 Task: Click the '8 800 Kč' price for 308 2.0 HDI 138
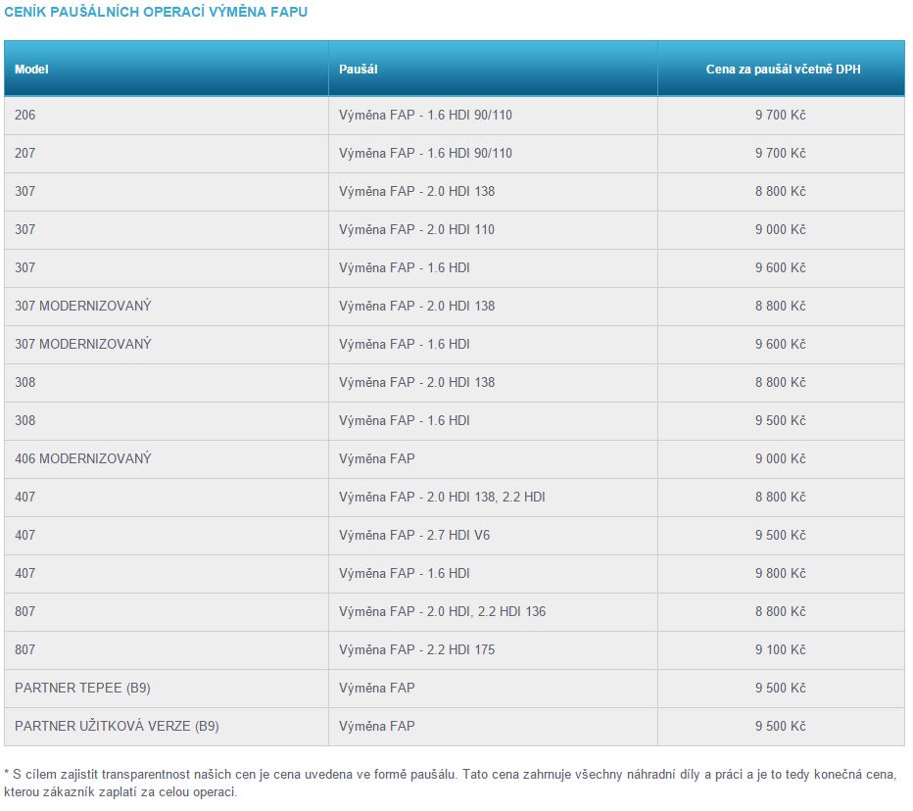tap(780, 383)
